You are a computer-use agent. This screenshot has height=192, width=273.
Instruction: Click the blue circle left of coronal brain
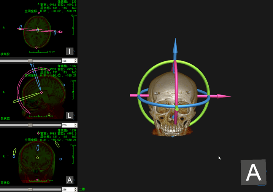[x=14, y=157]
